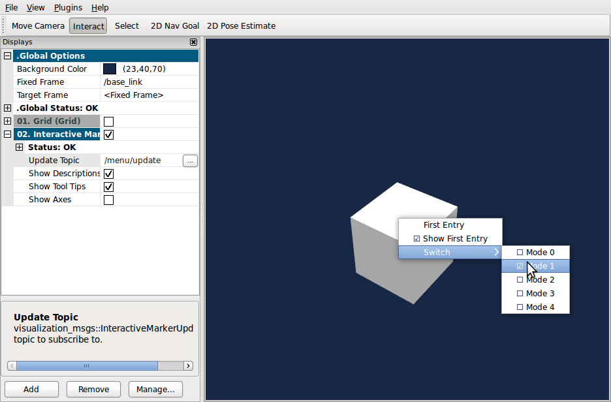Select Mode 2 from Switch submenu
611x402 pixels.
(540, 280)
